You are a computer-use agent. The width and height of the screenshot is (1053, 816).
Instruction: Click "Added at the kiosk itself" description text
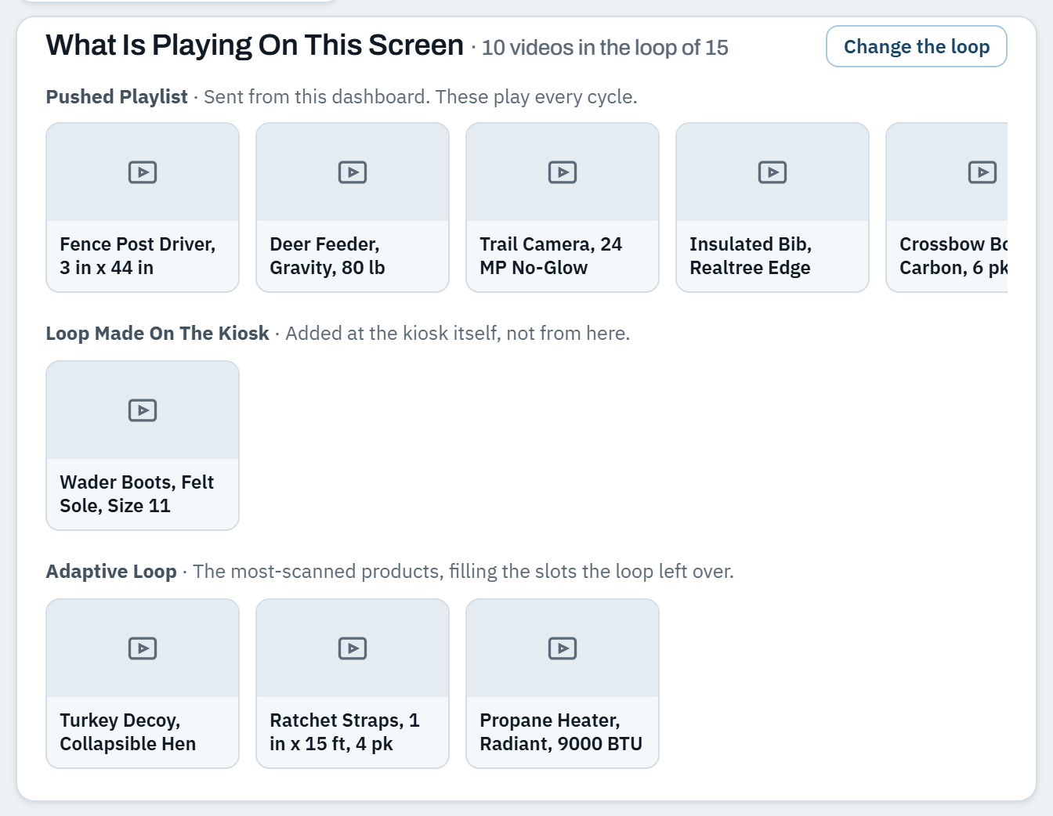[x=458, y=334]
